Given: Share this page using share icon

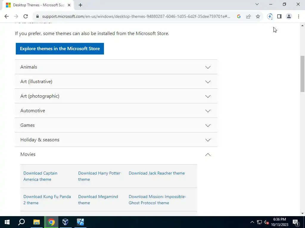Looking at the screenshot, I should tap(248, 17).
